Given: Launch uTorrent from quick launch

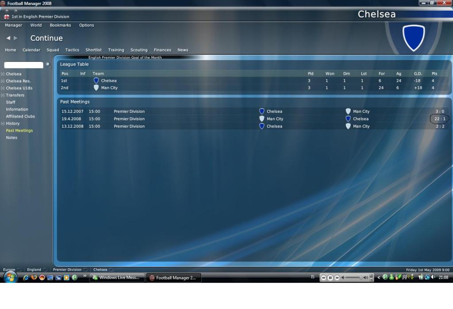Looking at the screenshot, I should pyautogui.click(x=74, y=278).
